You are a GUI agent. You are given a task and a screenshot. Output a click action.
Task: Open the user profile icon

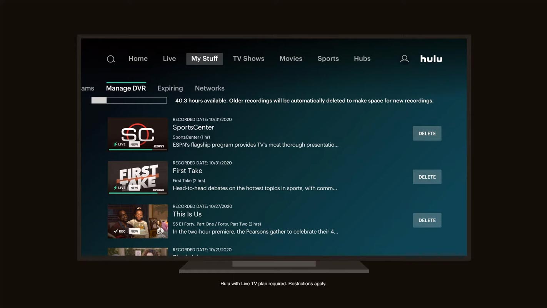(x=404, y=59)
